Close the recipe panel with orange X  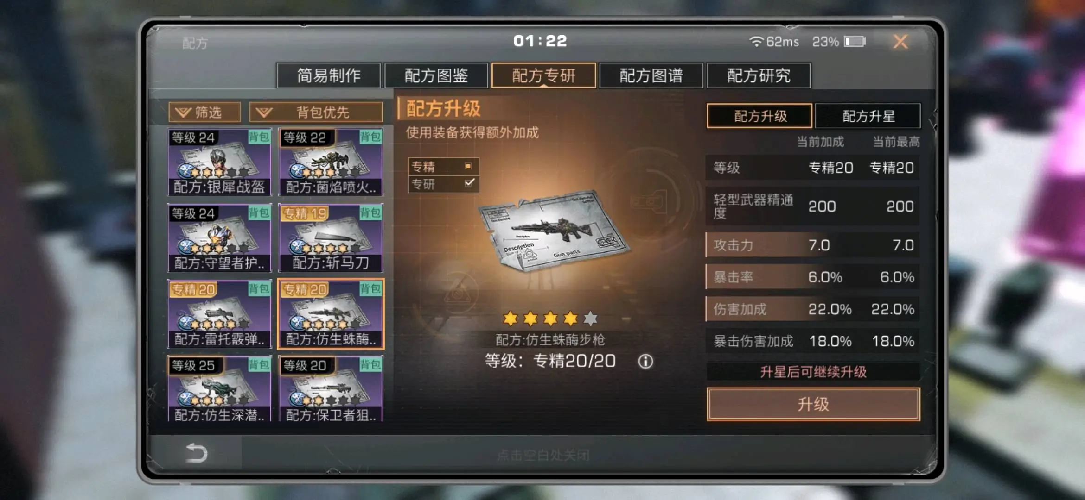click(x=900, y=42)
